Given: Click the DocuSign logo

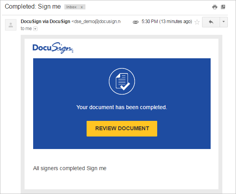Looking at the screenshot, I should click(x=53, y=48).
